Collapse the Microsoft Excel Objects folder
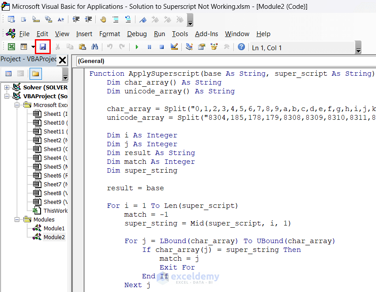The image size is (376, 292). pyautogui.click(x=17, y=105)
